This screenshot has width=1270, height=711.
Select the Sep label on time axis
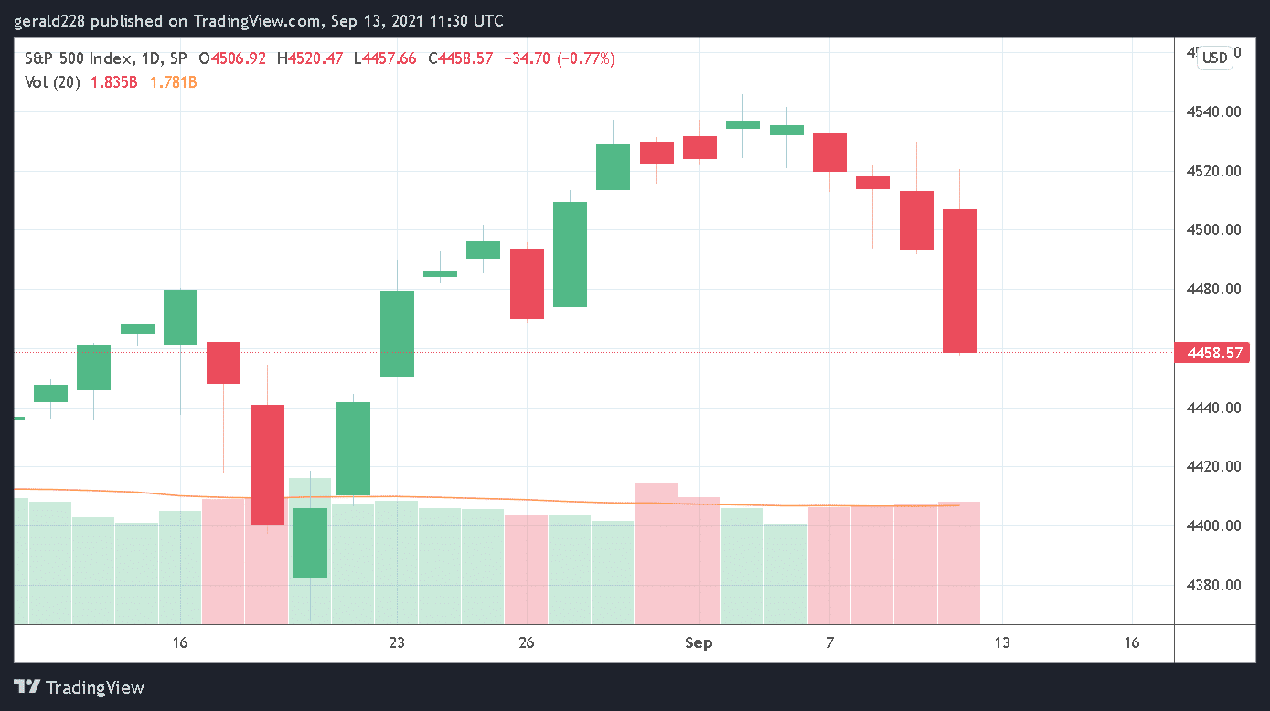(699, 643)
